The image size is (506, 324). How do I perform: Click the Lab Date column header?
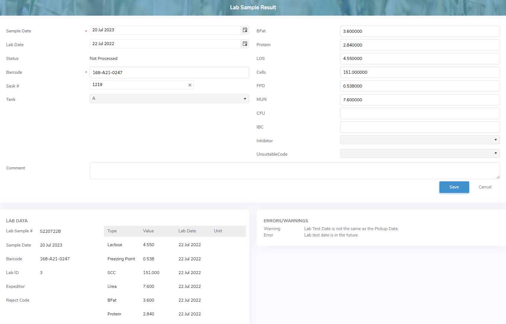(x=187, y=231)
